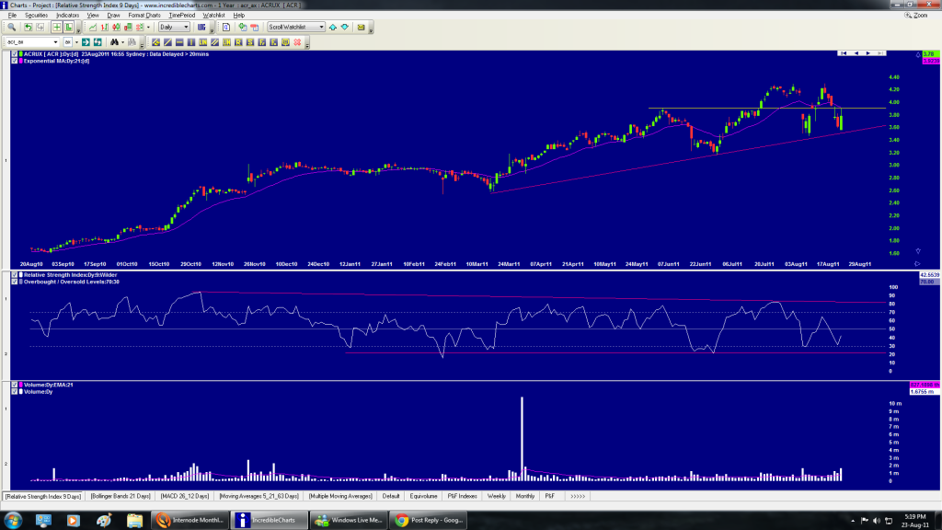Open the TimePeriod menu
This screenshot has width=942, height=530.
pos(181,15)
